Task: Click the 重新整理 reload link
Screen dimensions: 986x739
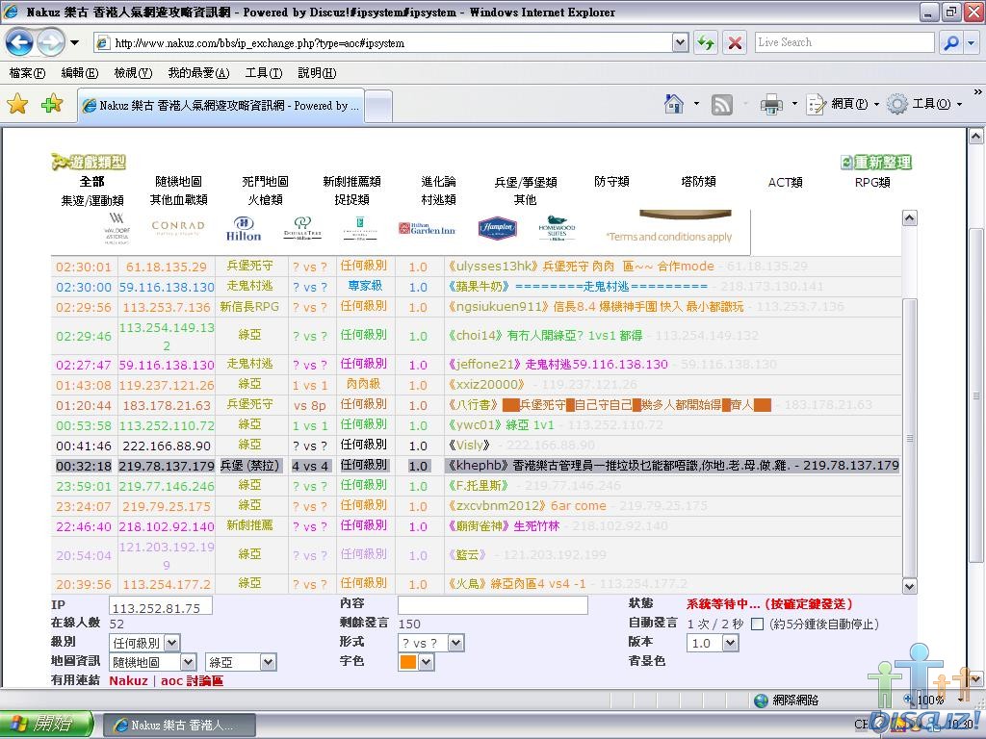Action: tap(876, 163)
